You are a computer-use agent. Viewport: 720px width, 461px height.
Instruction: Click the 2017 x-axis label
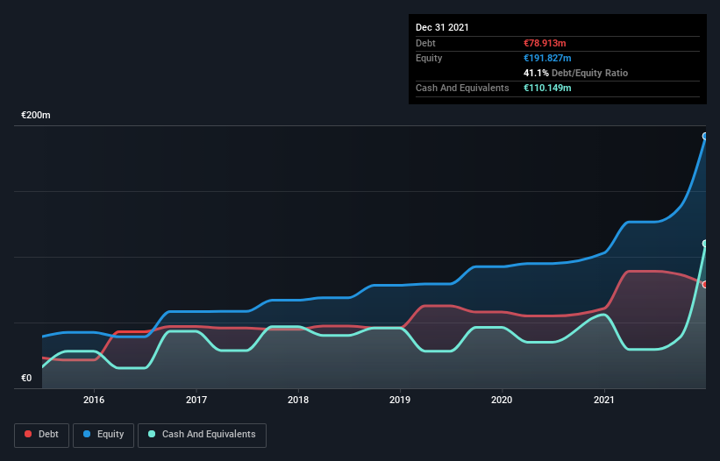(196, 400)
